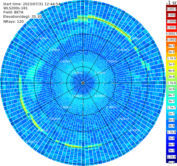
Task: Select the 1e-6 colorbar label
Action: 172,89
